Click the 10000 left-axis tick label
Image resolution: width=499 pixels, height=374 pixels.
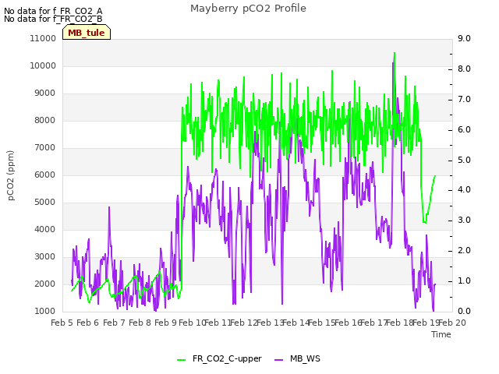[x=43, y=65]
